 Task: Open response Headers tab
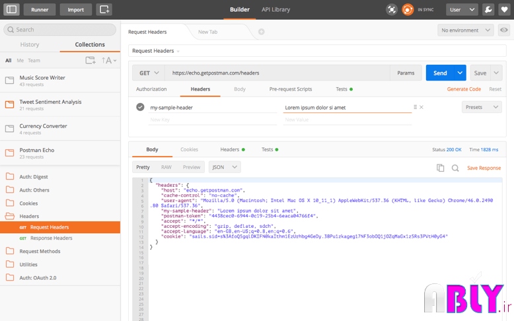point(233,149)
